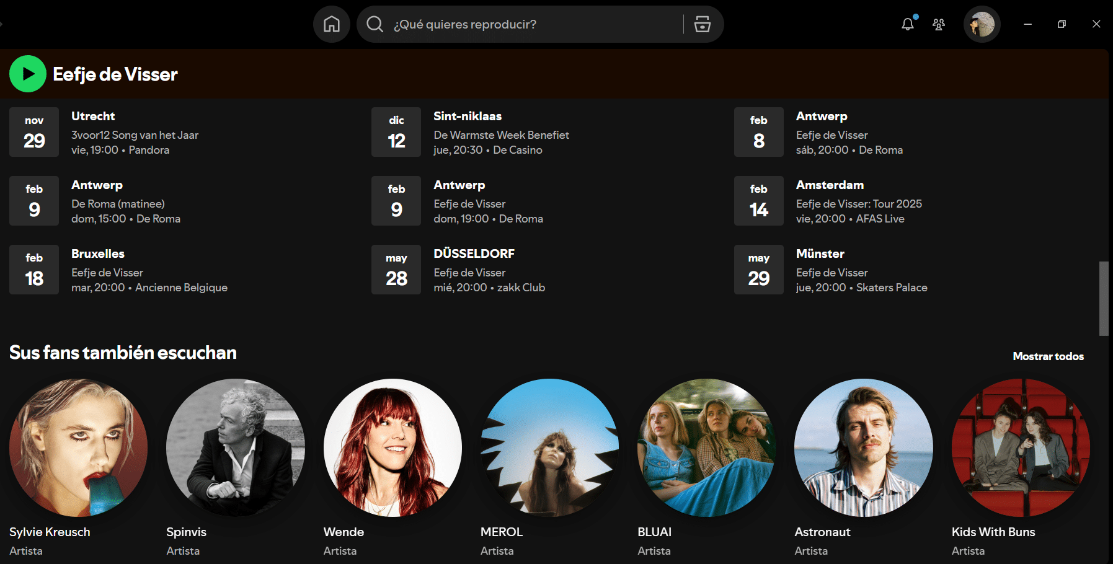This screenshot has height=564, width=1113.
Task: Click the may 29 date tile
Action: pos(759,270)
